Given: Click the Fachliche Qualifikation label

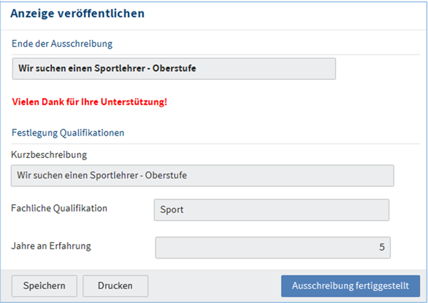Looking at the screenshot, I should 59,208.
